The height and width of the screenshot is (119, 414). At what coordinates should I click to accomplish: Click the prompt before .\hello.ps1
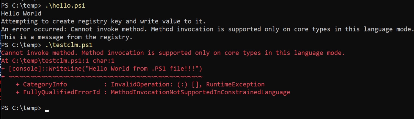pos(21,5)
